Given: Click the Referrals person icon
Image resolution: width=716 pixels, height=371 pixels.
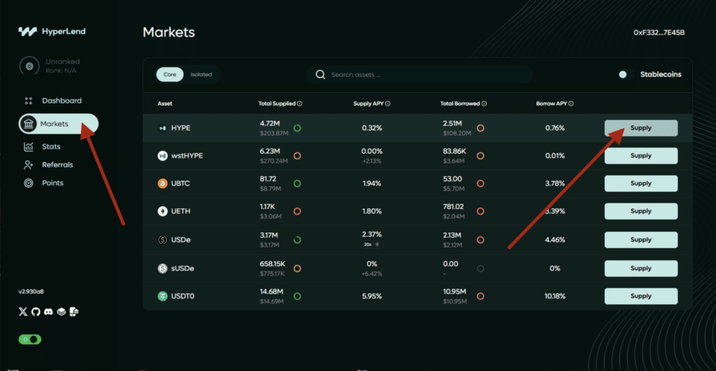Looking at the screenshot, I should (28, 165).
